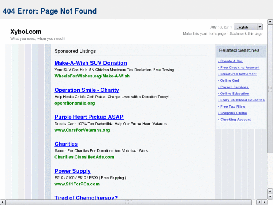Visit WheelsForWishes.org/Make-A-Wish URL
This screenshot has width=273, height=205.
point(92,76)
